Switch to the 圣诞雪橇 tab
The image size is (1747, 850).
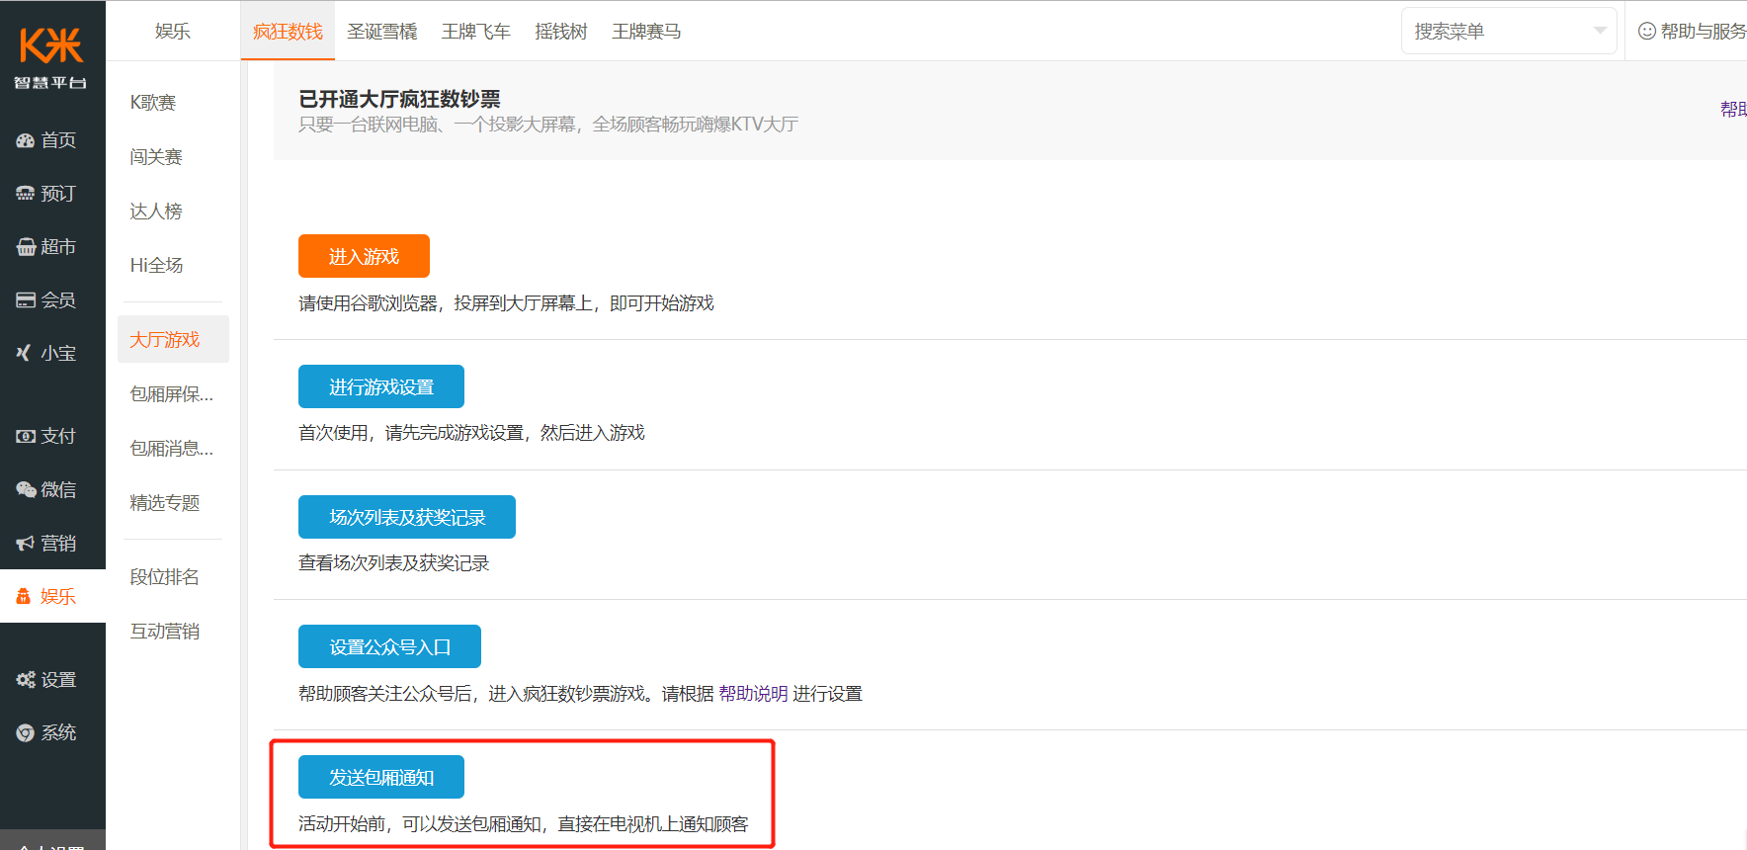382,32
